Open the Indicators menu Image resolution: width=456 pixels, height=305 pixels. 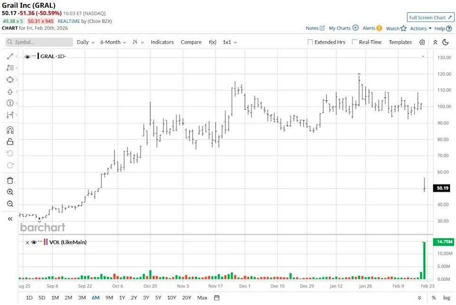pyautogui.click(x=162, y=42)
